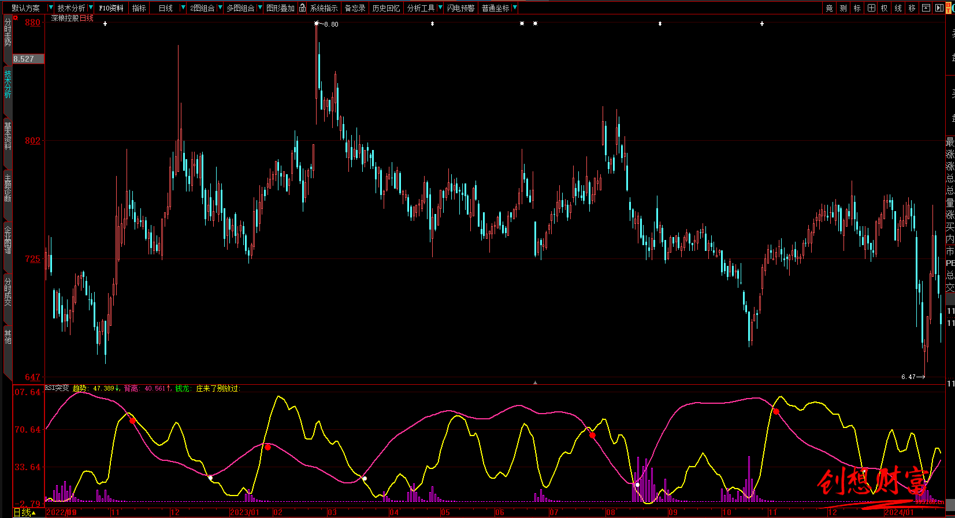
Task: Click the 深粮控股日线 chart title
Action: [x=72, y=18]
